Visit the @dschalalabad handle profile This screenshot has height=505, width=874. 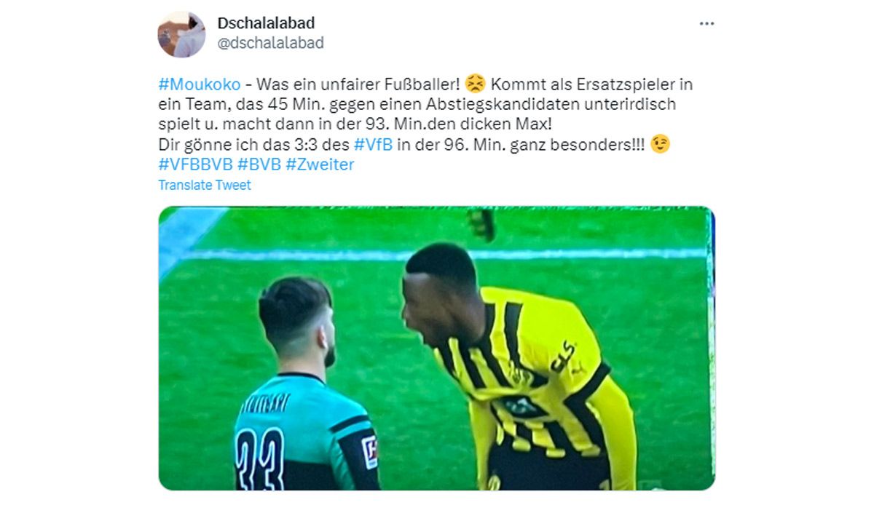click(x=270, y=43)
